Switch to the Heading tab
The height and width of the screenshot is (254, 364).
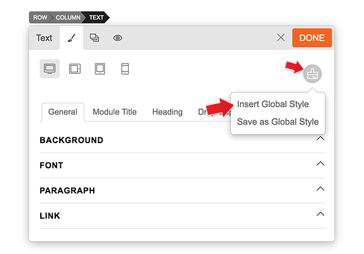point(167,112)
